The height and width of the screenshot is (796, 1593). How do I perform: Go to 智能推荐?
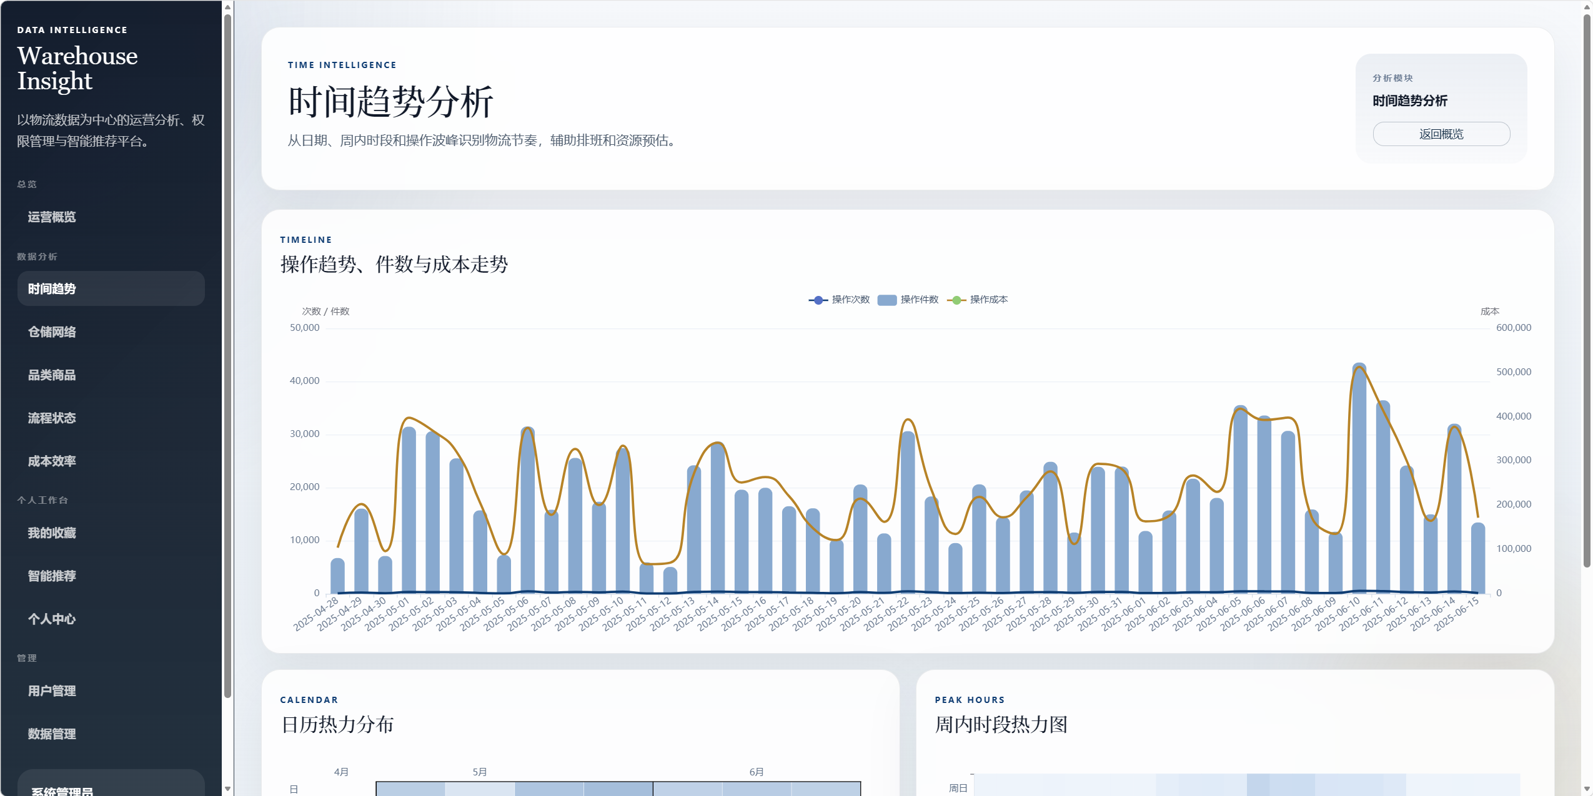52,576
